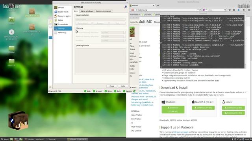Switch to the Custom commands tab
The image size is (252, 141).
104,11
